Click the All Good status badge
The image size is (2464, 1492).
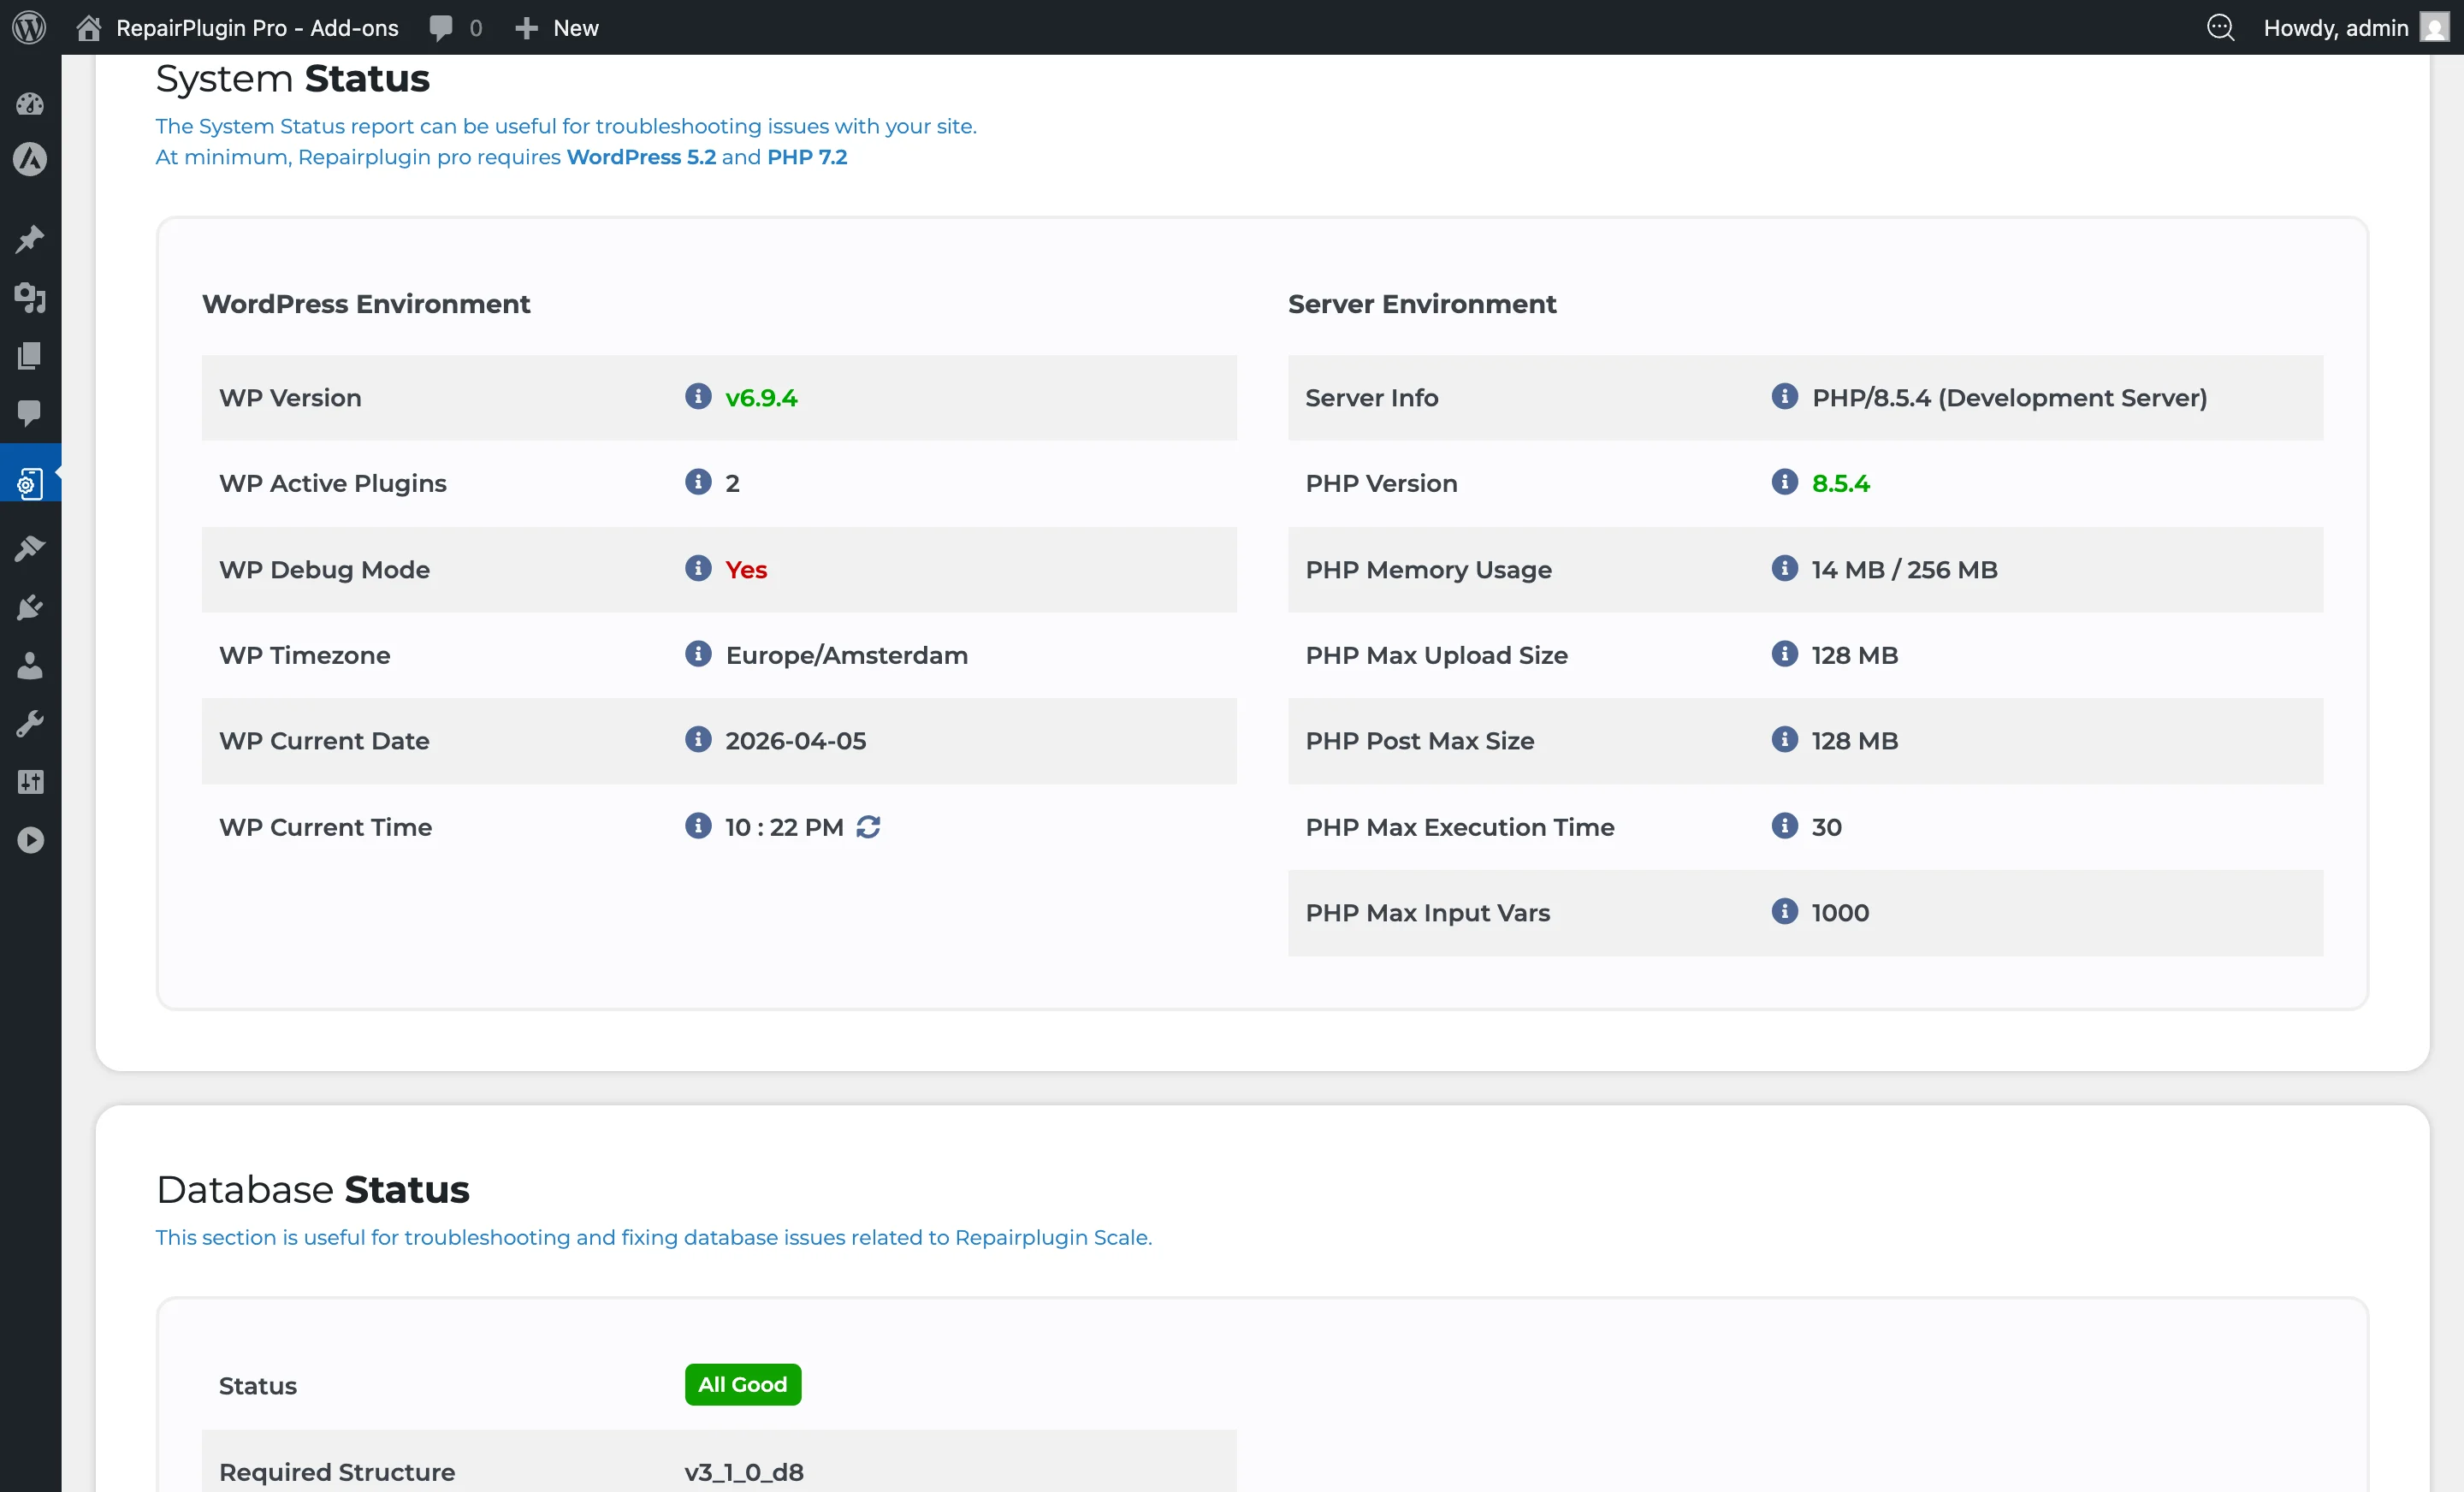tap(741, 1384)
